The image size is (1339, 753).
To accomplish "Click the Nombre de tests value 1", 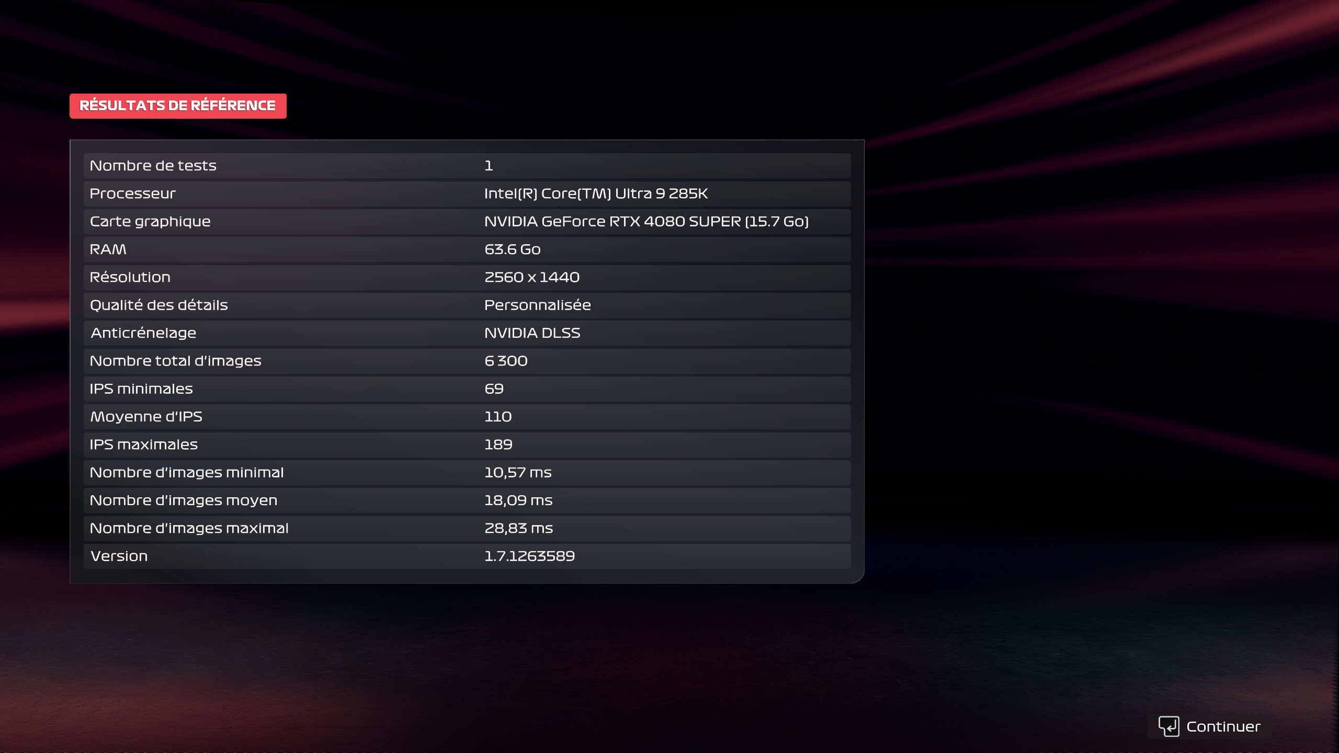I will 489,166.
